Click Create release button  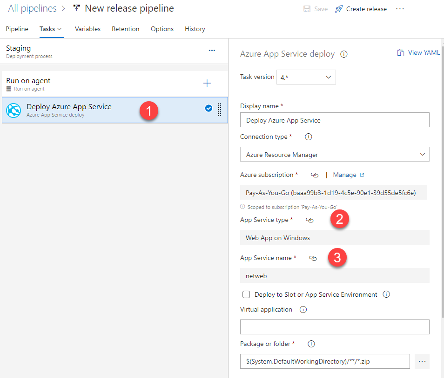point(361,9)
